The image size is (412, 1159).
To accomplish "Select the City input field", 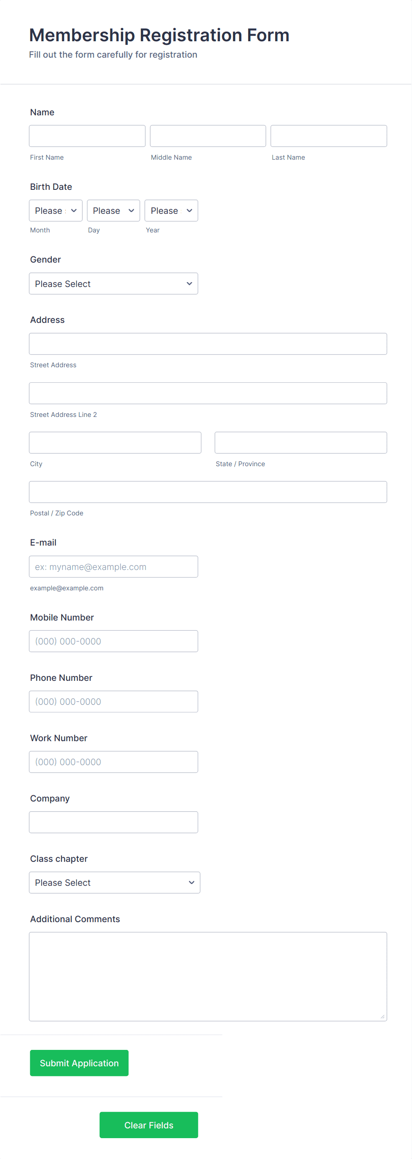I will tap(115, 442).
